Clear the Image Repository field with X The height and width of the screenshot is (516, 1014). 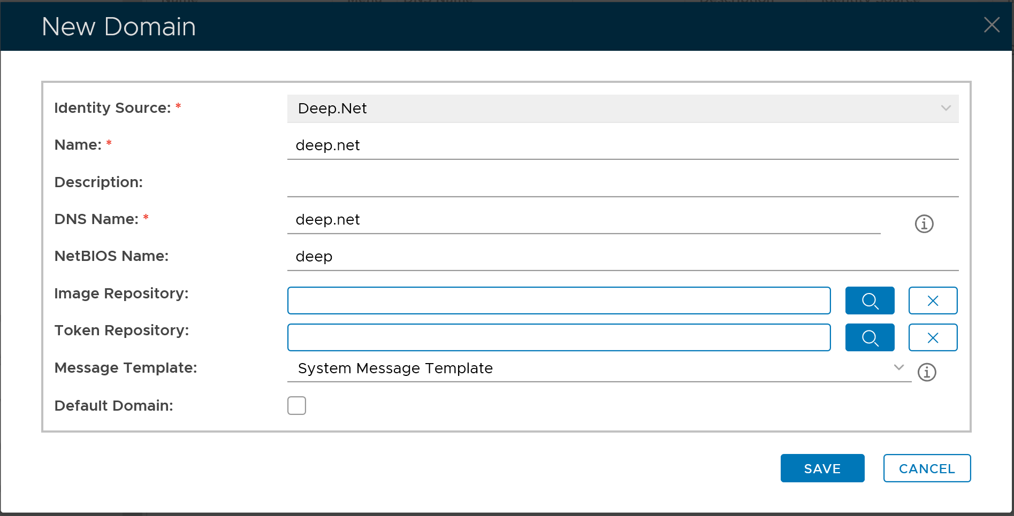933,301
